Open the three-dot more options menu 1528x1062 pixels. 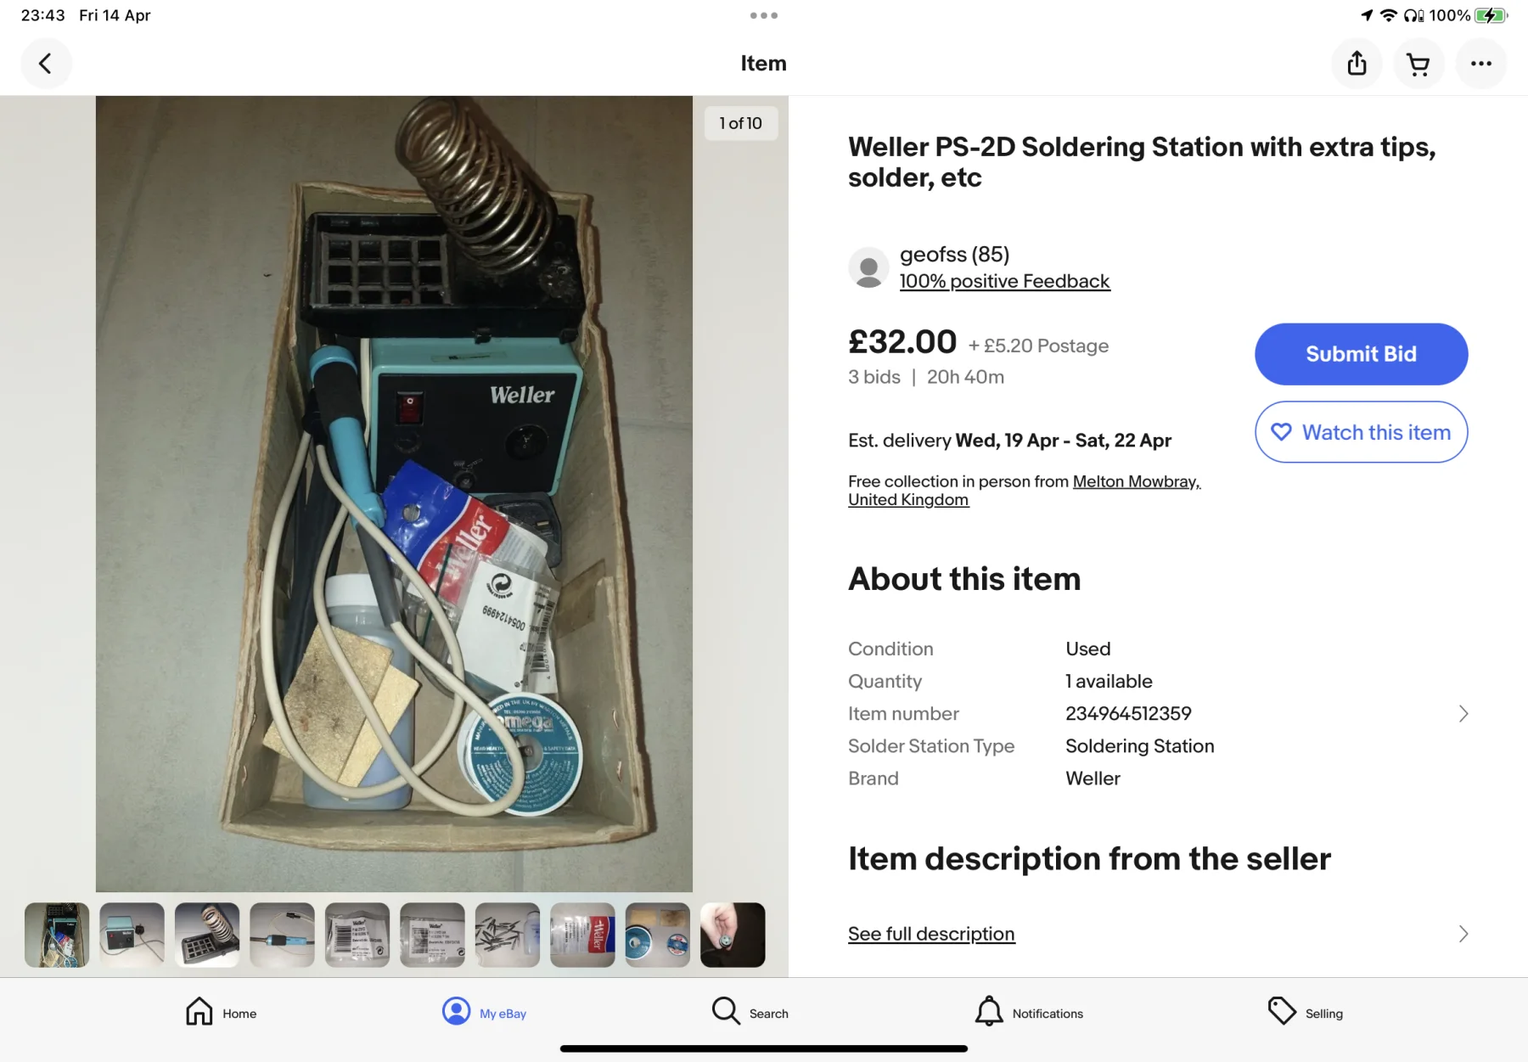(x=1481, y=64)
